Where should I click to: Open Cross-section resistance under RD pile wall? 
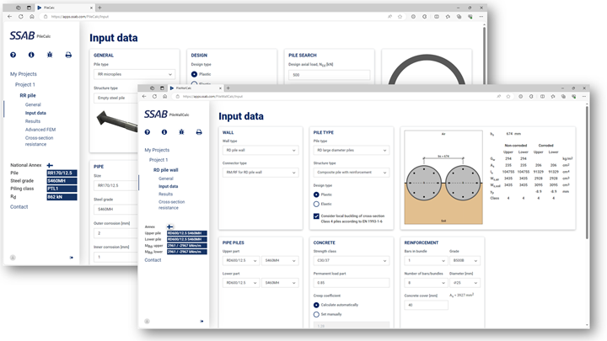171,205
